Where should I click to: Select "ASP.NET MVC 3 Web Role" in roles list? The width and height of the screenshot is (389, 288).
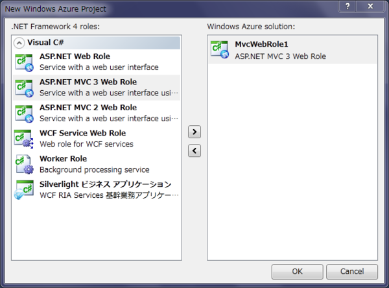pyautogui.click(x=88, y=82)
